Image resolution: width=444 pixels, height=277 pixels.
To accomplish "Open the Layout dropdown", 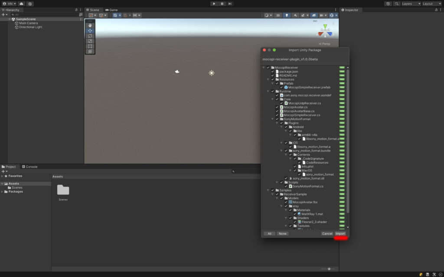I will tap(432, 3).
